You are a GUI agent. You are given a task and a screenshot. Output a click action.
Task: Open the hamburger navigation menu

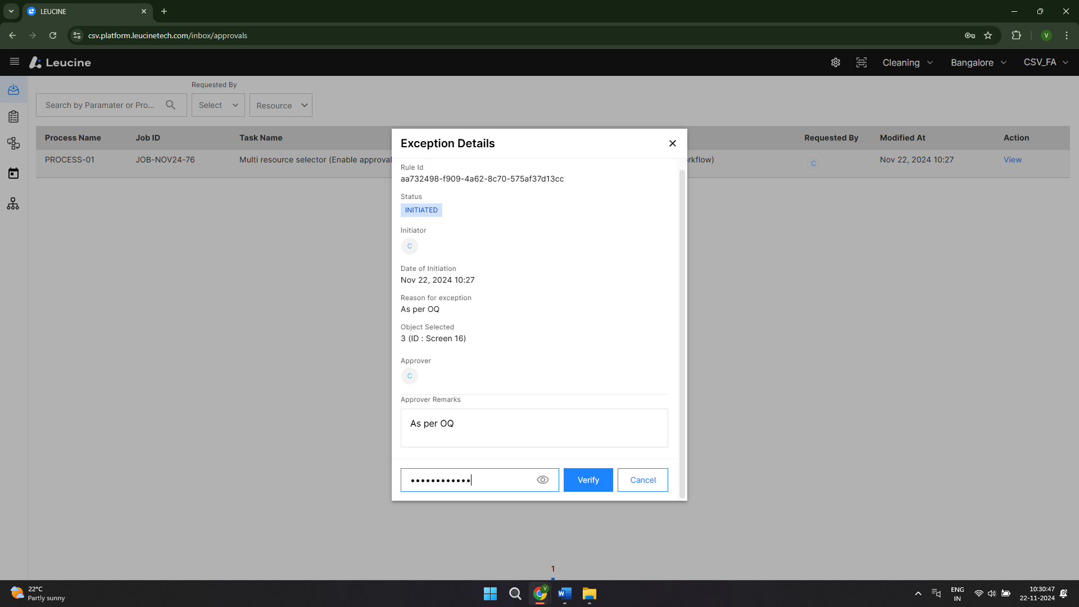[x=15, y=62]
